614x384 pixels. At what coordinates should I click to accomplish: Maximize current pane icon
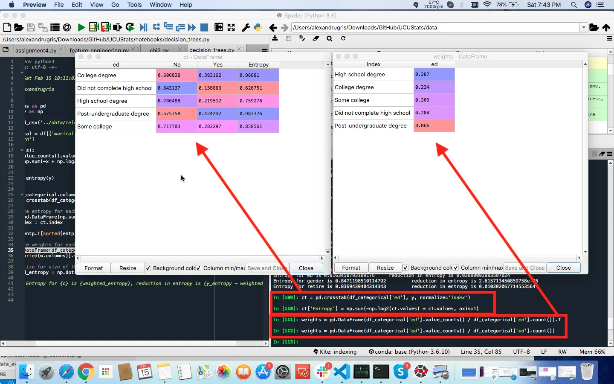(x=231, y=27)
